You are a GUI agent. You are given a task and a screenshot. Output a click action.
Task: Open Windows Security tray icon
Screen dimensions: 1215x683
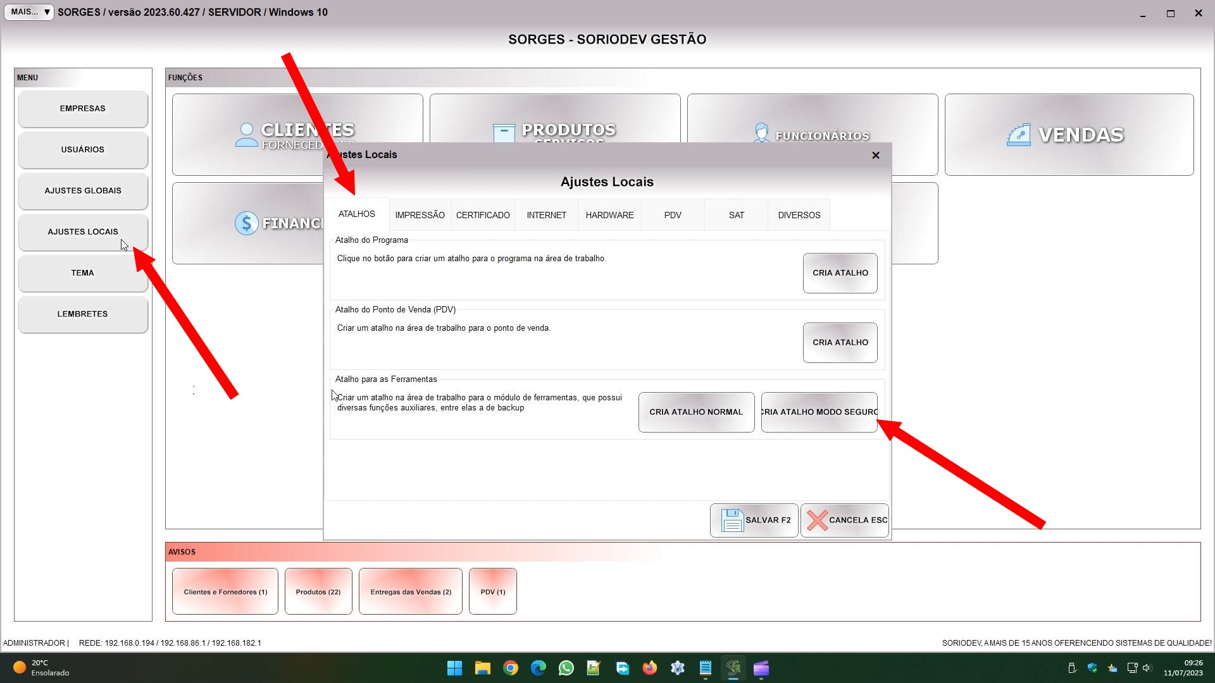pyautogui.click(x=1092, y=668)
